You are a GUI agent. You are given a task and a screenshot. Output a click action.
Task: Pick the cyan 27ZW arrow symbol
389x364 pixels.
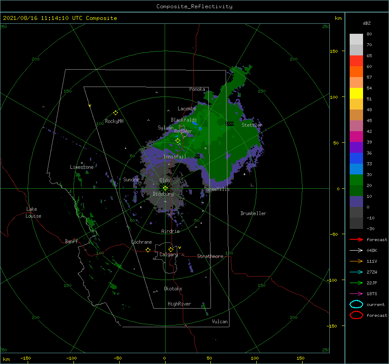pos(356,272)
